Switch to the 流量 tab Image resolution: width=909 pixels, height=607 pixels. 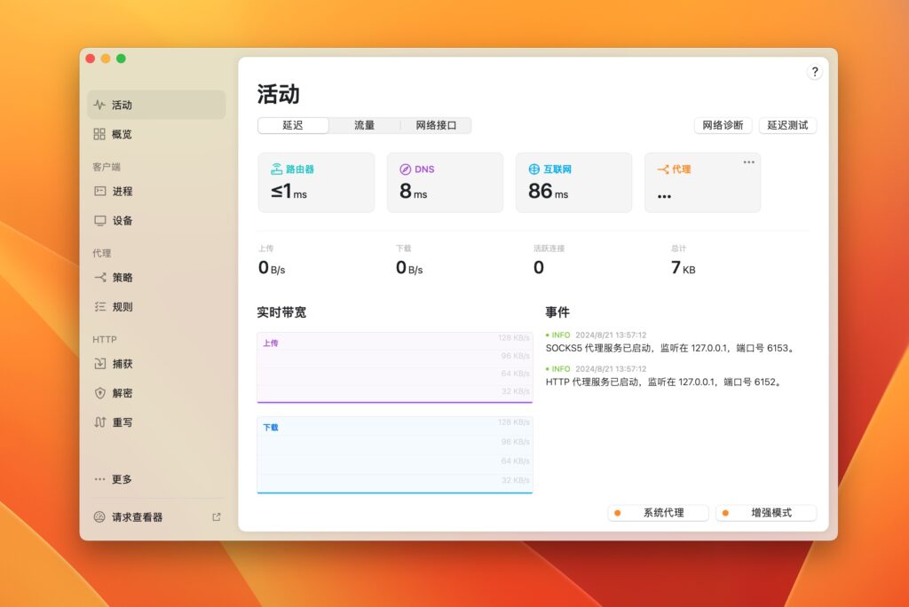pyautogui.click(x=364, y=125)
